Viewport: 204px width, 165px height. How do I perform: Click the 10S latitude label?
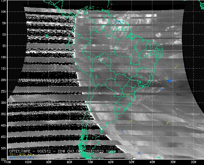point(3,57)
